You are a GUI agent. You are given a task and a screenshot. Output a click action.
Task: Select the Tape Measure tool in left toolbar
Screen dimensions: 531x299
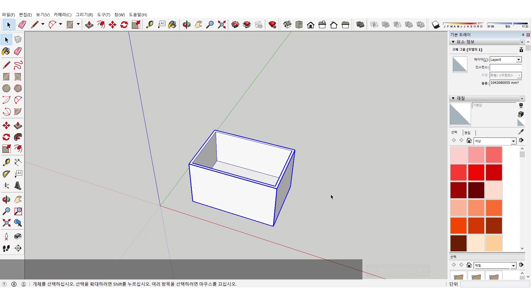[x=6, y=162]
